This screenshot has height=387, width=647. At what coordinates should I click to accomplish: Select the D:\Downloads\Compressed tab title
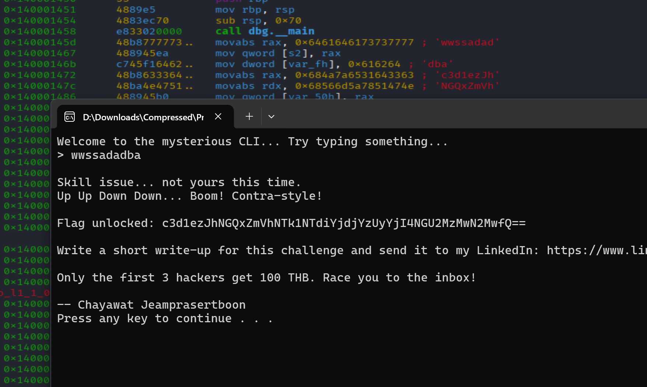pos(143,117)
